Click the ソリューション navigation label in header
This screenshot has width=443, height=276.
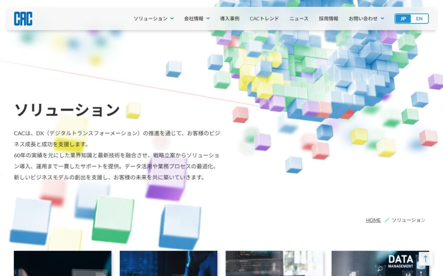(x=150, y=19)
